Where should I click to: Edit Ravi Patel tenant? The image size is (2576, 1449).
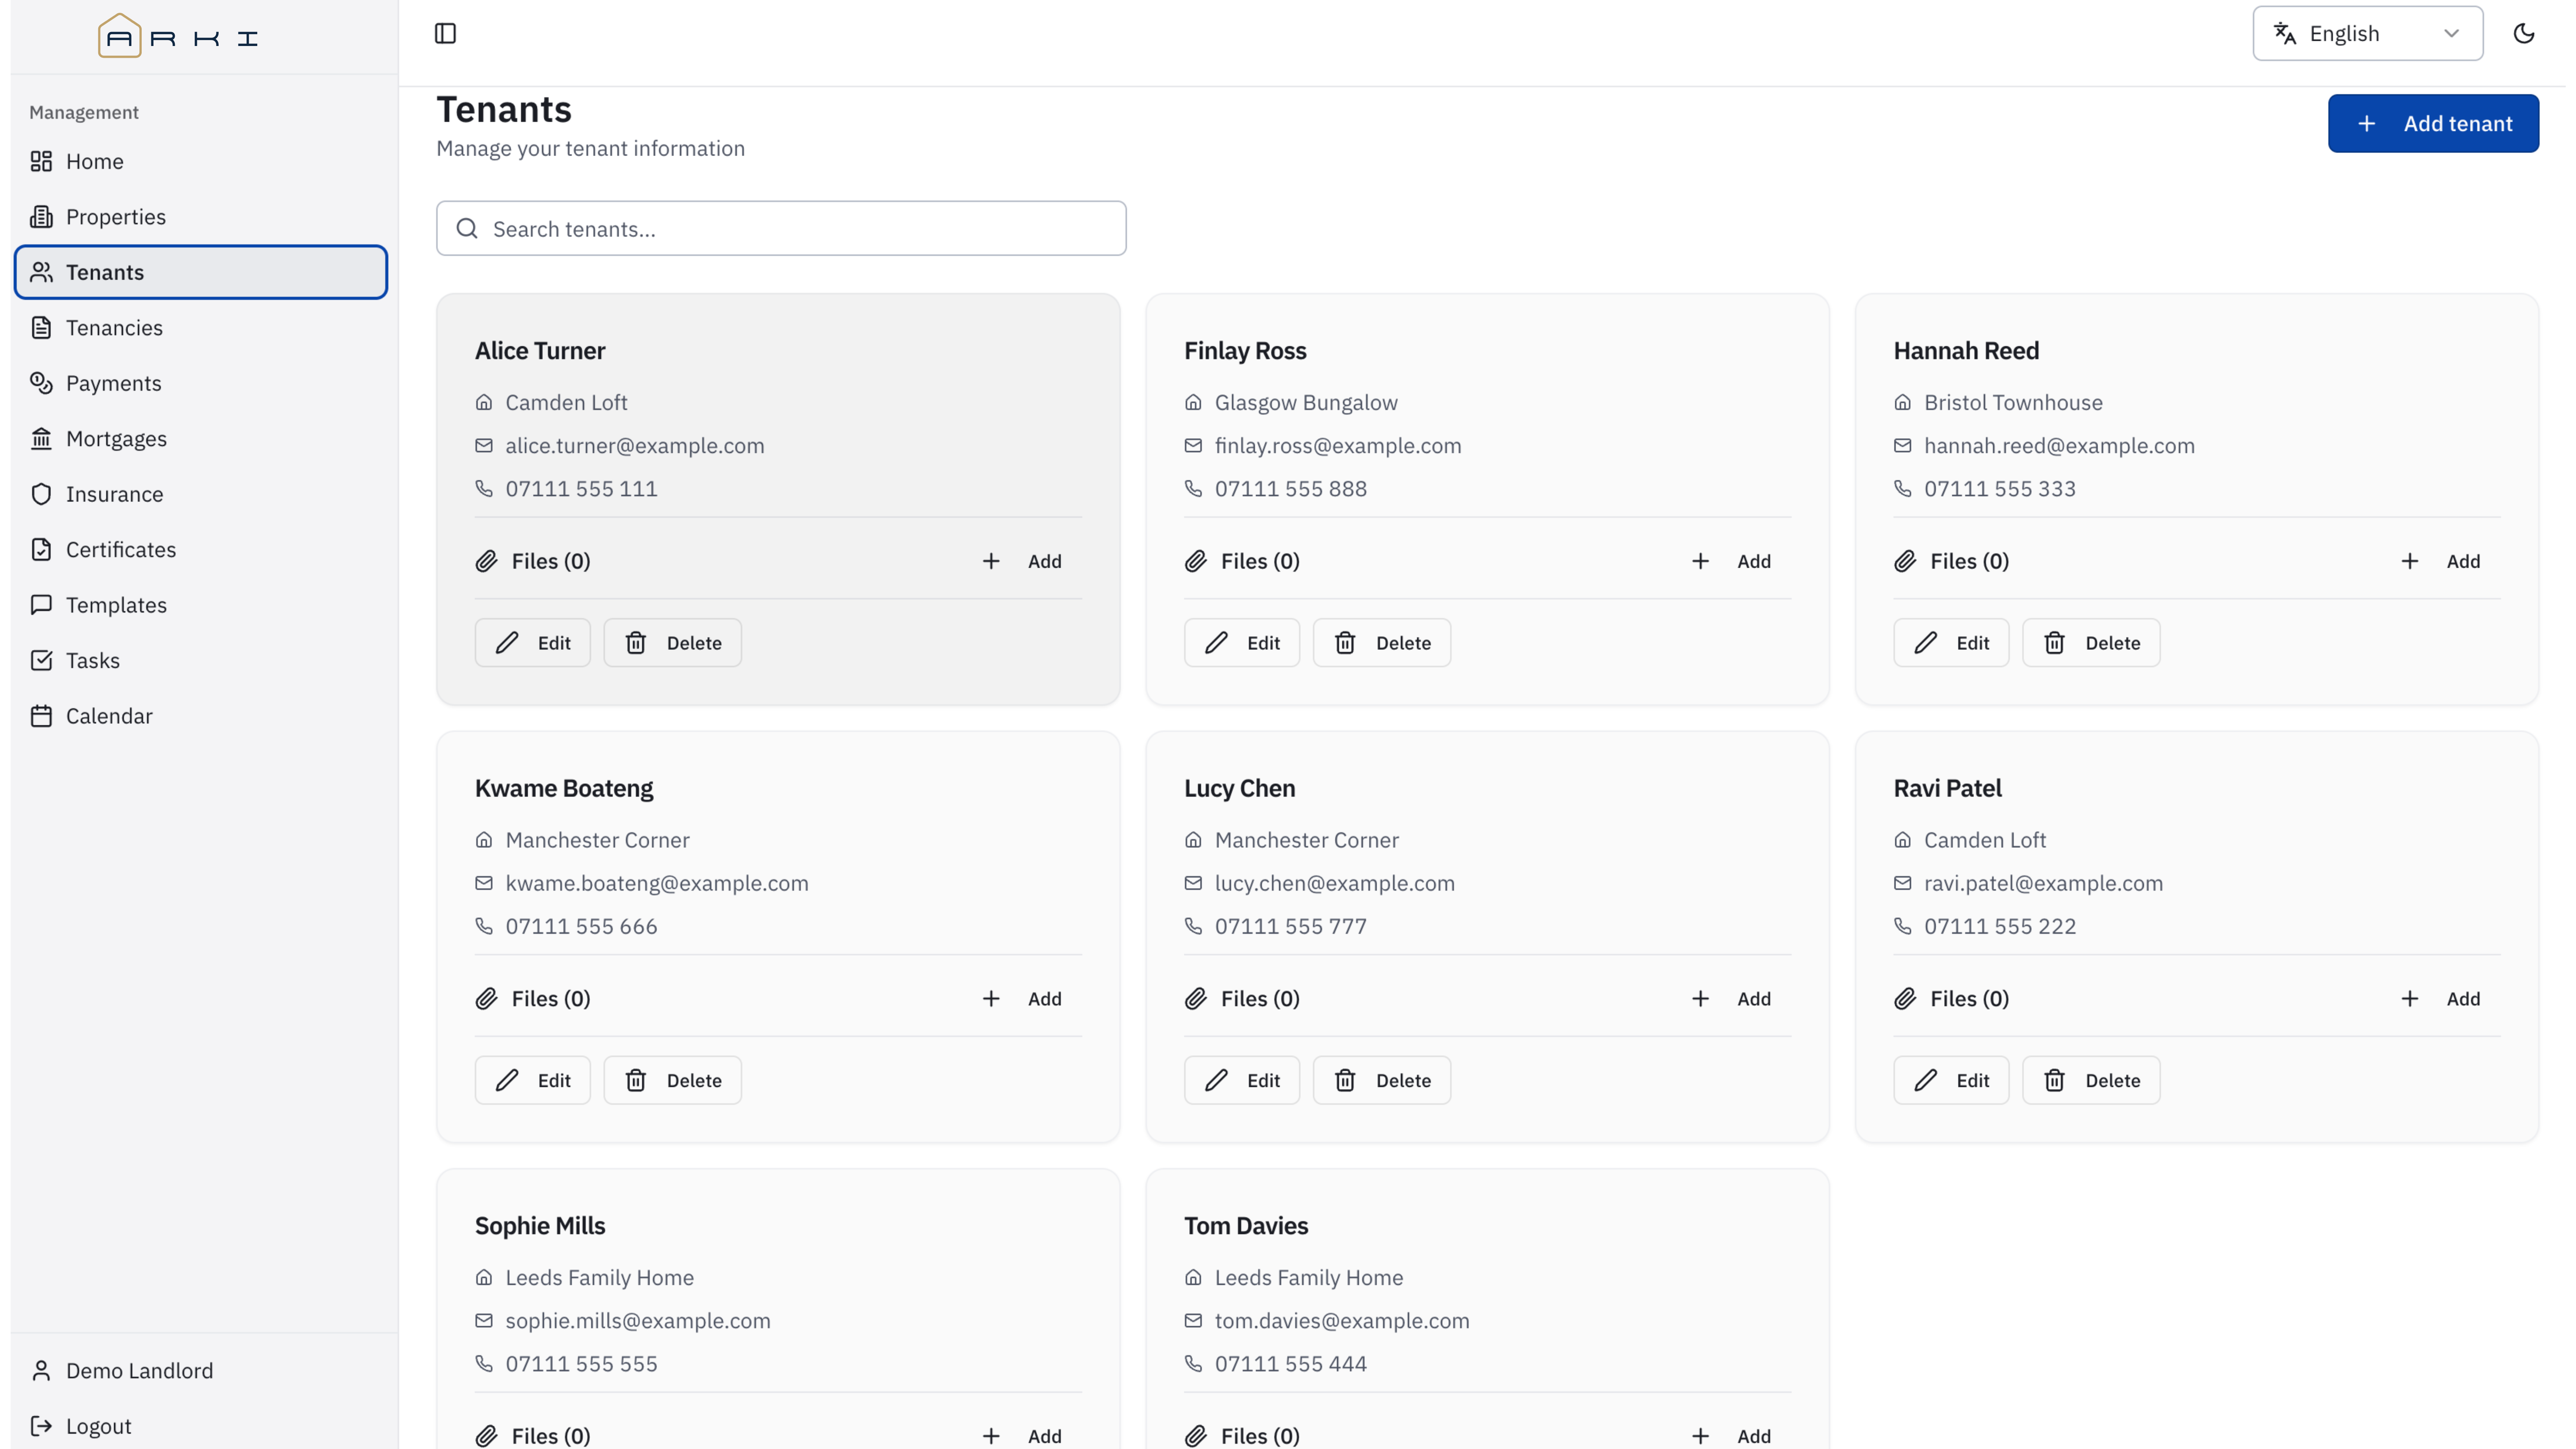tap(1951, 1080)
